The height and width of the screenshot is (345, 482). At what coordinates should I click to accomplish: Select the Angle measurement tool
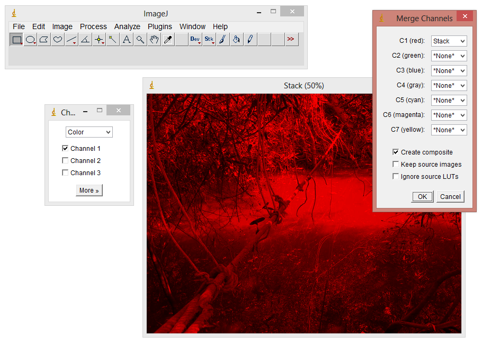pyautogui.click(x=85, y=39)
